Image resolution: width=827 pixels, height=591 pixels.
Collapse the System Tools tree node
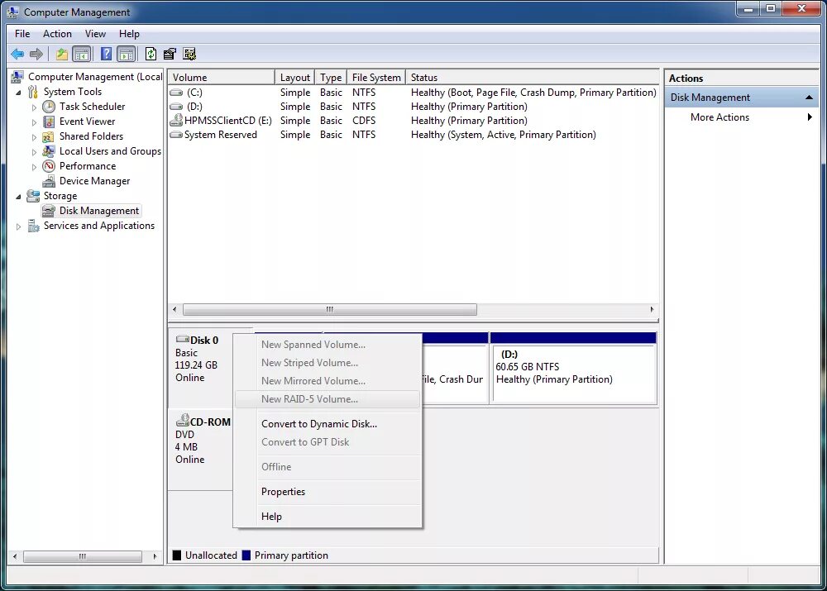pyautogui.click(x=18, y=93)
